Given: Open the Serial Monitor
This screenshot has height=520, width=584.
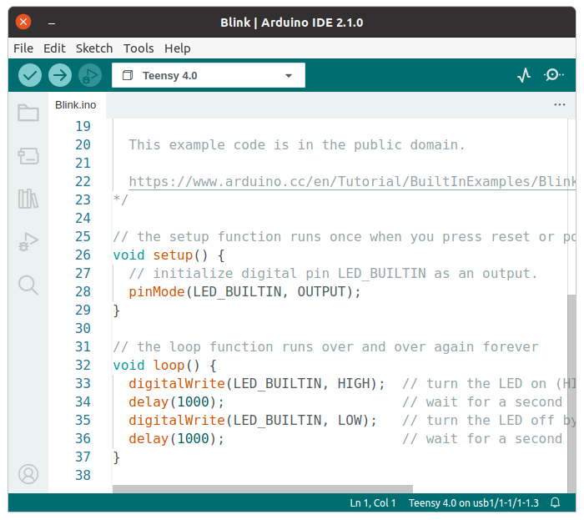Looking at the screenshot, I should 553,75.
